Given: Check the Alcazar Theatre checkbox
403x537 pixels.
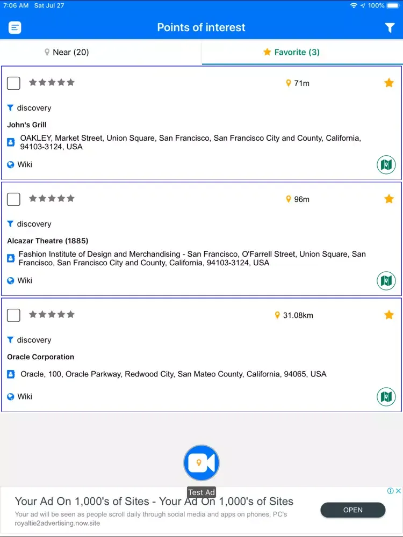Looking at the screenshot, I should click(14, 199).
